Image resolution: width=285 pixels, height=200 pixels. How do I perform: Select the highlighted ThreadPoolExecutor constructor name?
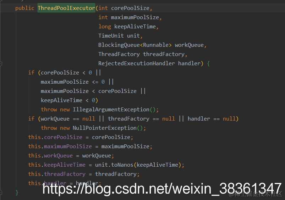66,8
